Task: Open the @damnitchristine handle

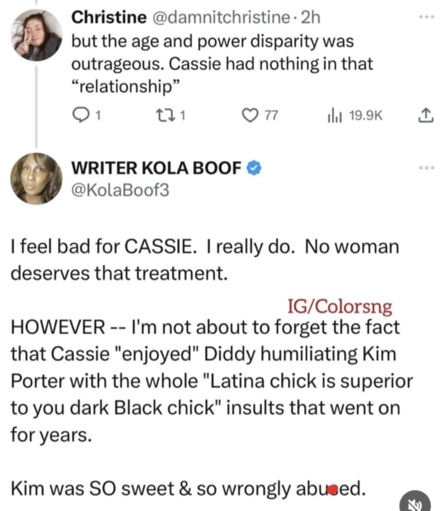Action: [x=221, y=18]
